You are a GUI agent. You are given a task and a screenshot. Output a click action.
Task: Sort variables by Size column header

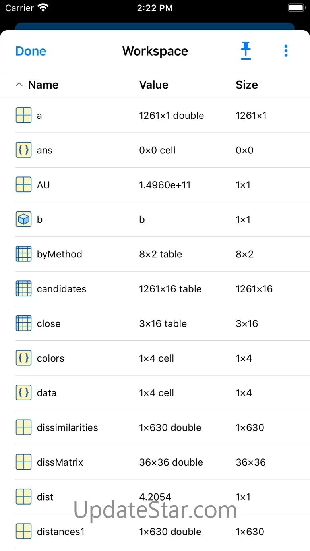click(247, 85)
